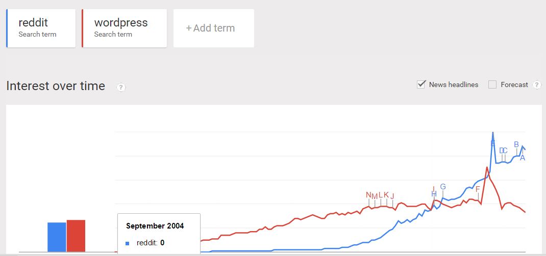Click the blue reddit legend square in tooltip

[128, 243]
